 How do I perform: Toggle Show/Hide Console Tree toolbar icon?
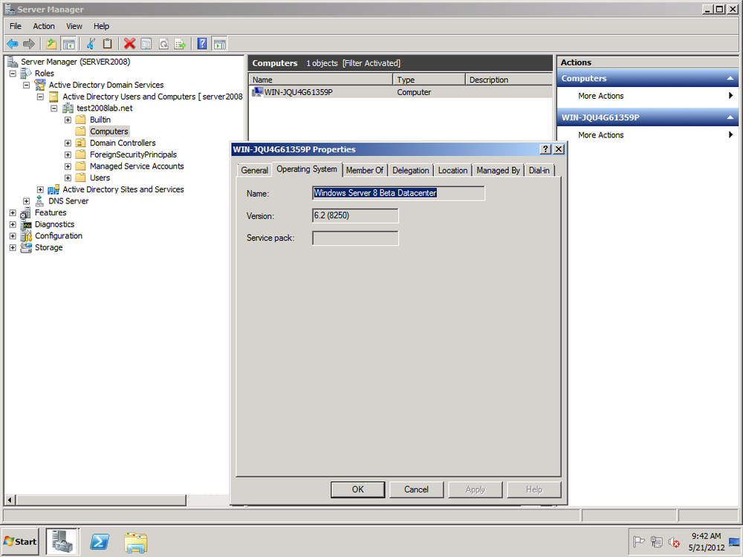point(69,44)
